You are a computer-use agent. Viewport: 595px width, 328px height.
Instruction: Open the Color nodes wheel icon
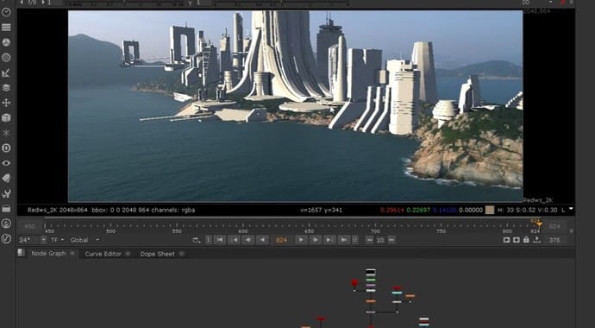(x=6, y=42)
